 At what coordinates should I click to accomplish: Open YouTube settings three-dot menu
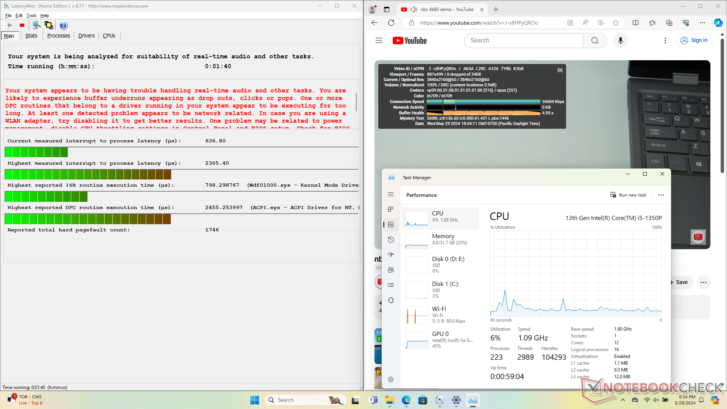665,41
